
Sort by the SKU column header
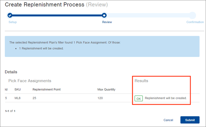point(17,89)
